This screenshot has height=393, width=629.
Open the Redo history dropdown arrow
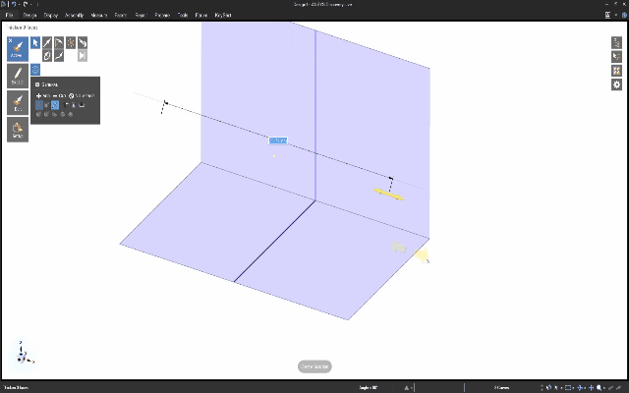[30, 4]
